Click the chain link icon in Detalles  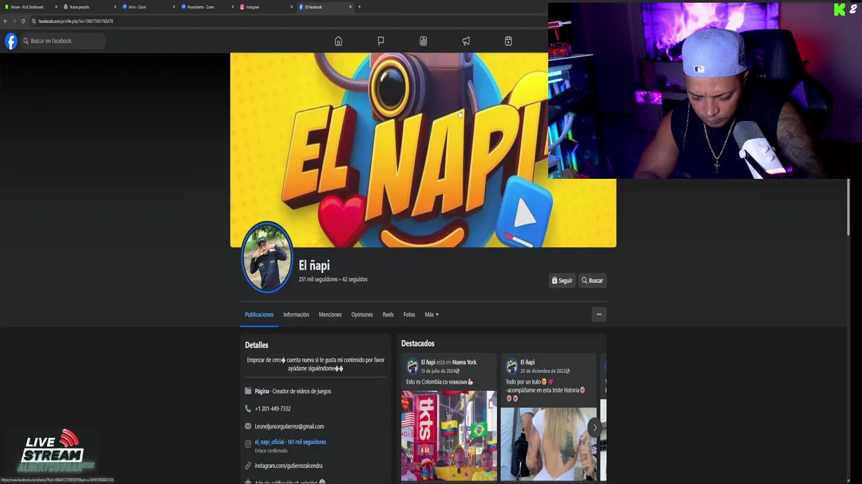248,466
